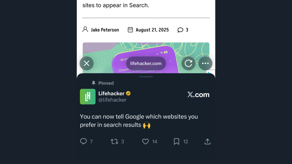Bookmark the pinned Lifehacker post
Image resolution: width=292 pixels, height=164 pixels.
(177, 141)
